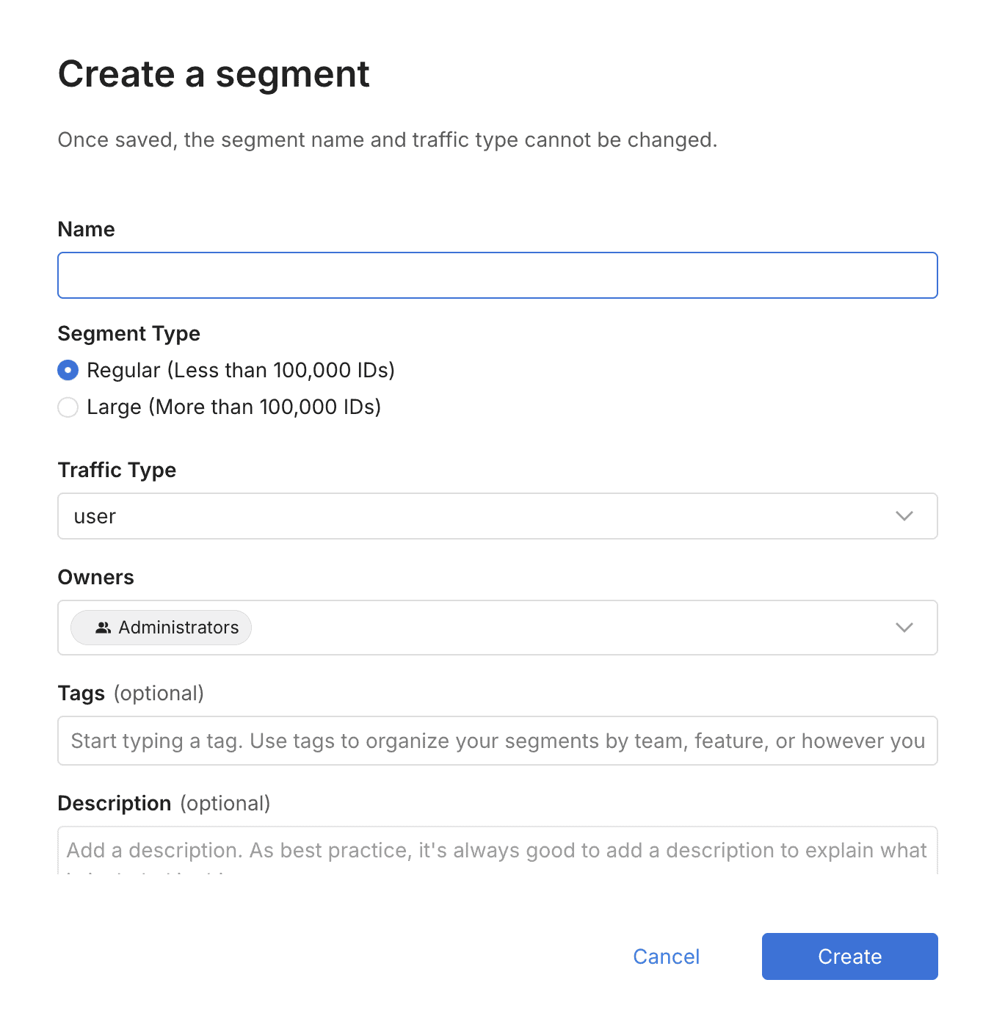Click the Owners field chevron arrow
Viewport: 994px width, 1035px height.
click(904, 628)
